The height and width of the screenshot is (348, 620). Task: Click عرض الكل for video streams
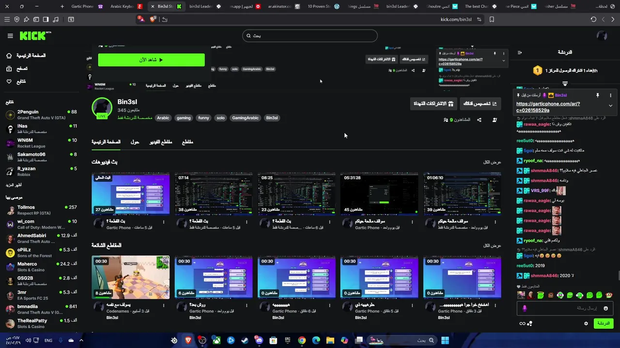tap(492, 162)
